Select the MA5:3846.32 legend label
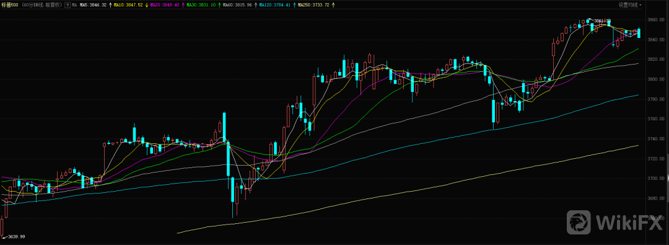The height and width of the screenshot is (245, 669). [93, 5]
